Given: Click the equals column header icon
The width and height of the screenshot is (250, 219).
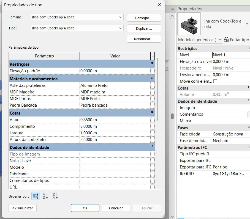Looking at the screenshot, I should 153,56.
